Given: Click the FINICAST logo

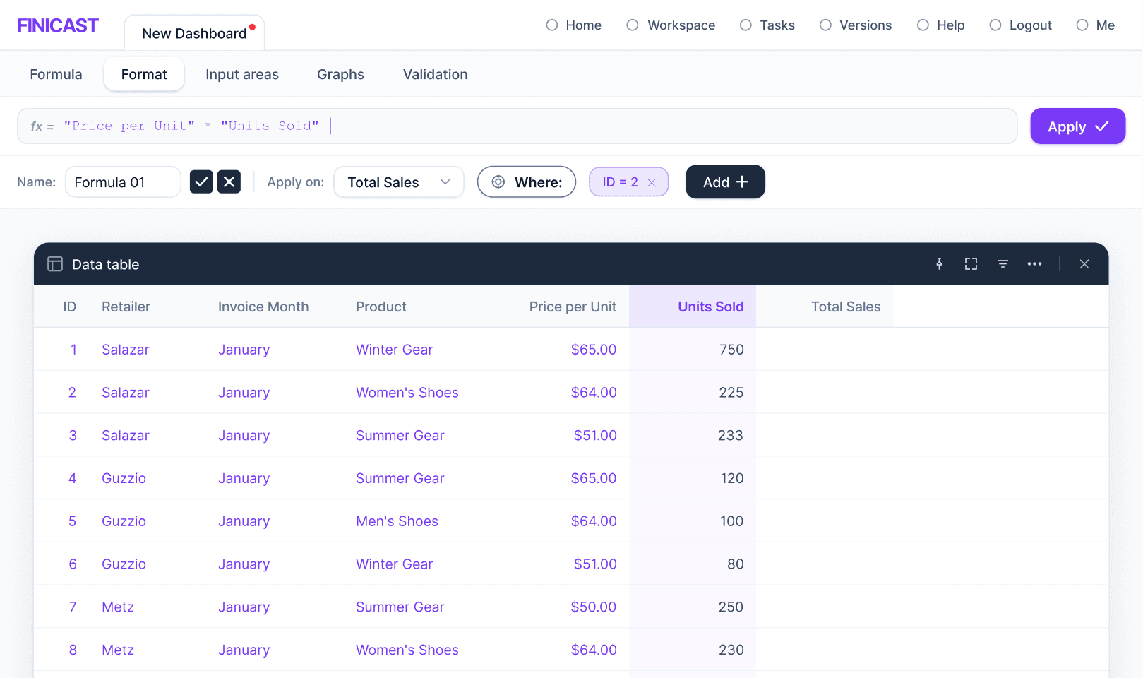Looking at the screenshot, I should pos(58,25).
